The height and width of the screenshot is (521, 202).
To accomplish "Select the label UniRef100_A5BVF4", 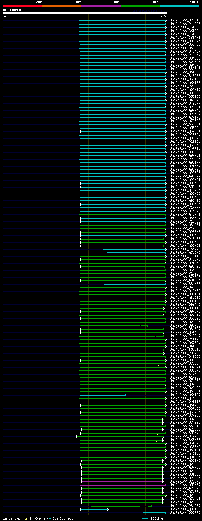I will 185,124.
